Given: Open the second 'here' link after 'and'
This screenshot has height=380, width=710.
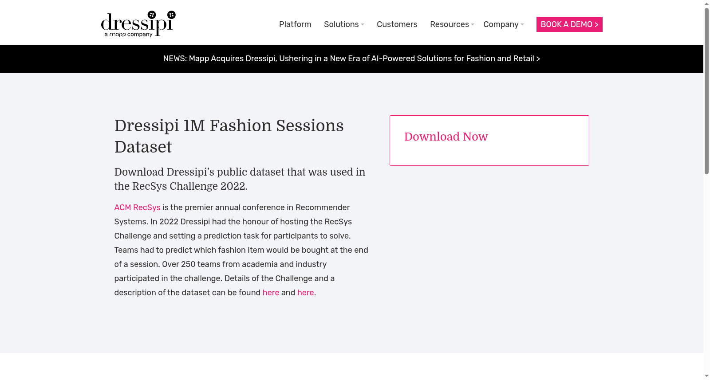Looking at the screenshot, I should [x=306, y=293].
